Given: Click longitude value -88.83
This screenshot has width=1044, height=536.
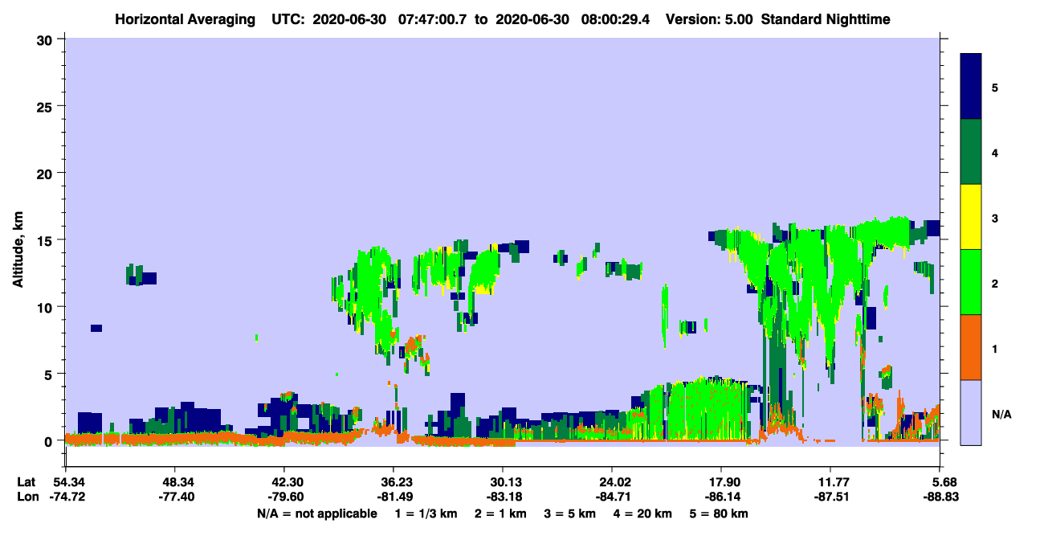Looking at the screenshot, I should 940,497.
